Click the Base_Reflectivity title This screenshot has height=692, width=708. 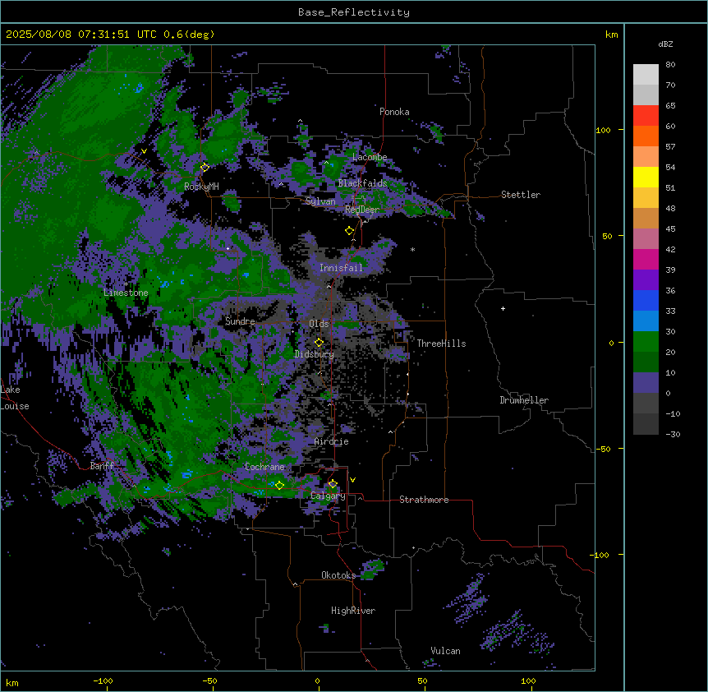(x=354, y=12)
